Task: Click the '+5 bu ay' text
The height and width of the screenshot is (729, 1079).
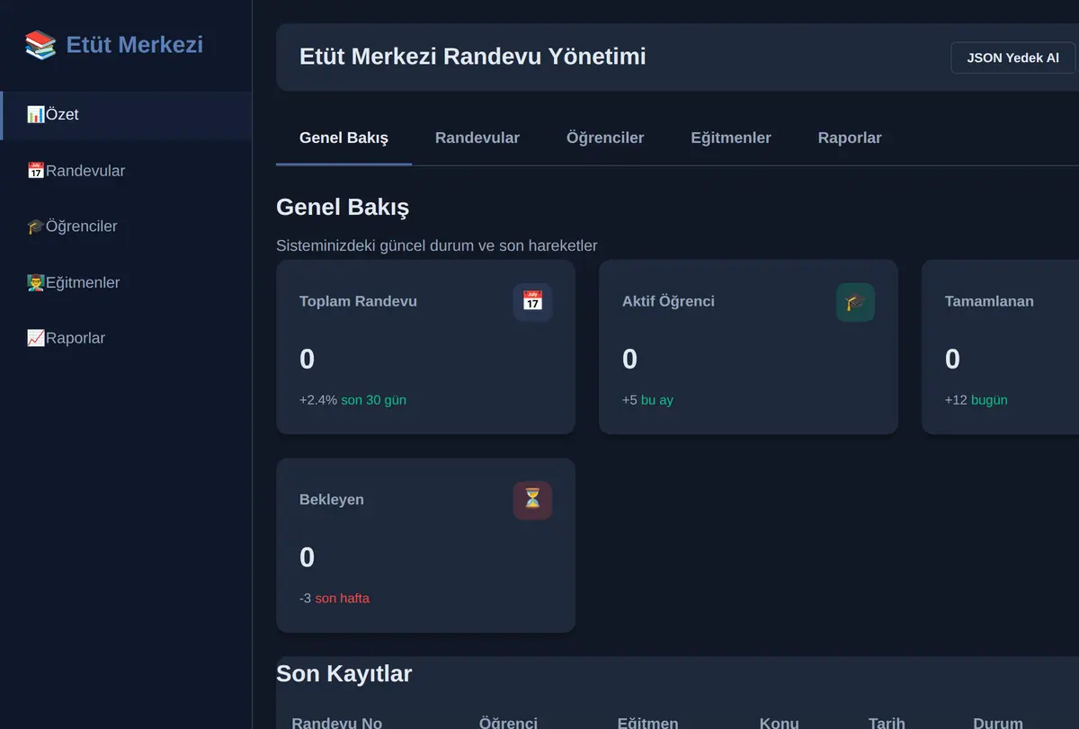Action: coord(647,400)
